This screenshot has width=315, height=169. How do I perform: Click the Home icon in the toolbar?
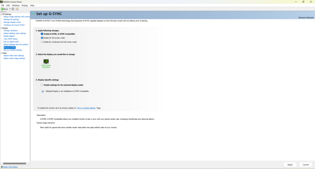pyautogui.click(x=17, y=9)
